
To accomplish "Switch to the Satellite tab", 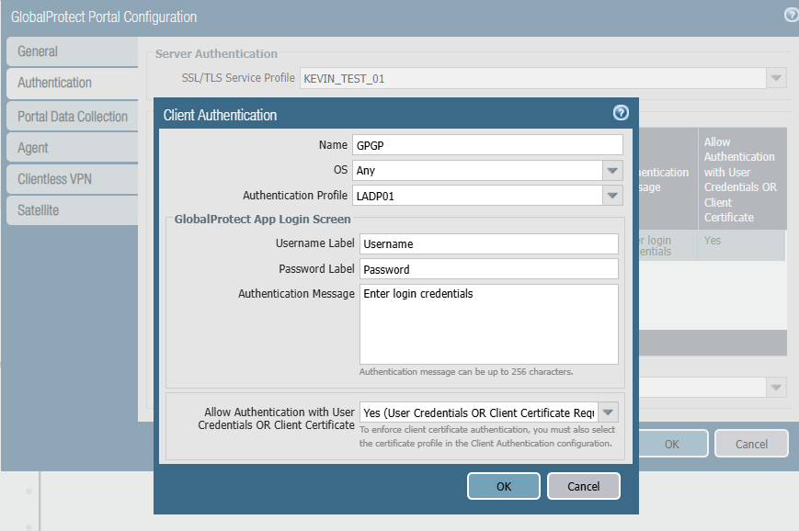I will (x=73, y=210).
